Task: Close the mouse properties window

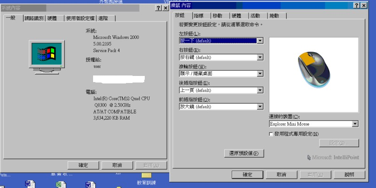Action: point(364,5)
